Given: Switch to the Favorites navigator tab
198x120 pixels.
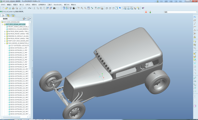Looking at the screenshot, I should pyautogui.click(x=13, y=15).
